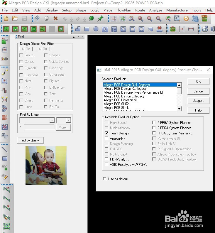Select the Add Text abc icon
This screenshot has width=215, height=233.
coord(5,167)
